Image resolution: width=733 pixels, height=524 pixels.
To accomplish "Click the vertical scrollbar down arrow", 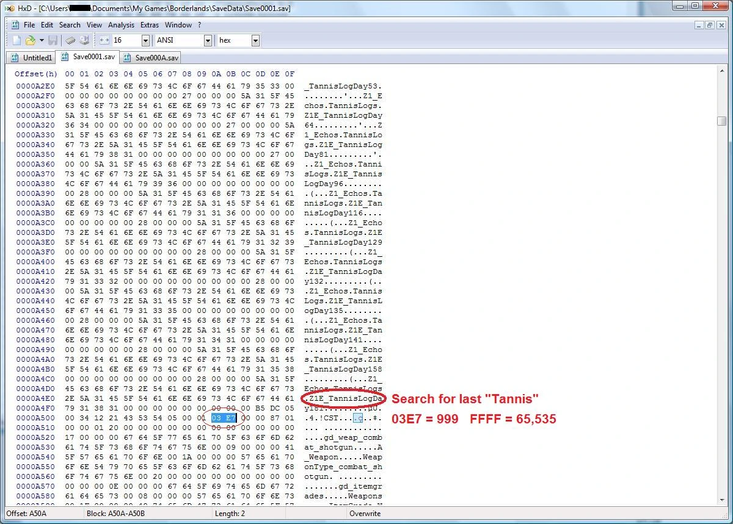I will 721,500.
